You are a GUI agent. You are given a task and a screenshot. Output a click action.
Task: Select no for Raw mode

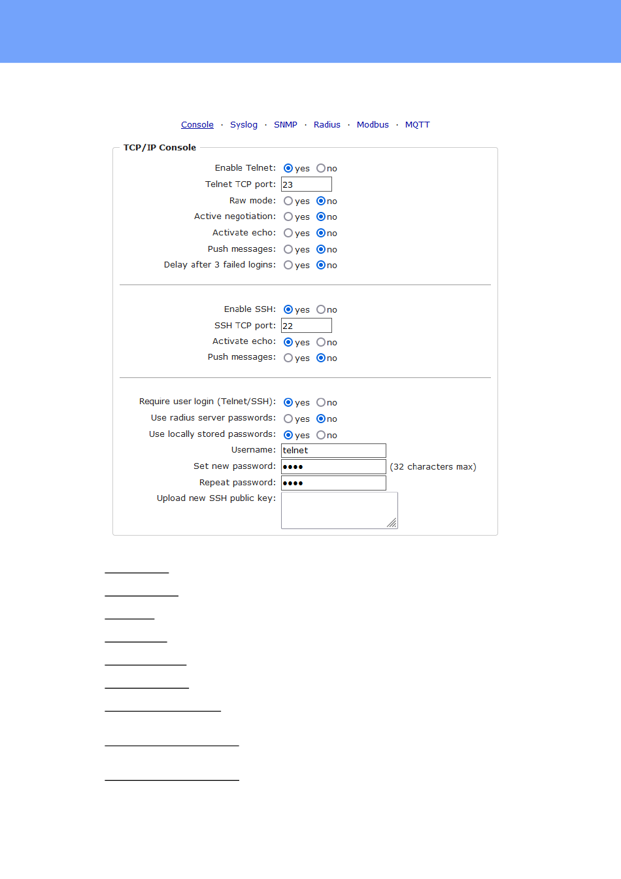[x=321, y=201]
